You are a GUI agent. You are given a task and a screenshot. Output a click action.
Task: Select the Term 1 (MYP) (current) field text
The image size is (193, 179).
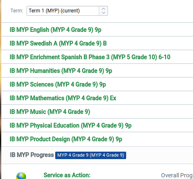coord(54,11)
